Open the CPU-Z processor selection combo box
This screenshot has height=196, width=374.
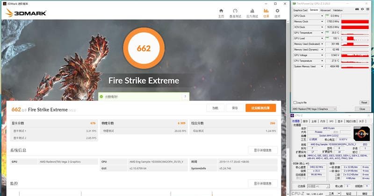tap(318, 186)
